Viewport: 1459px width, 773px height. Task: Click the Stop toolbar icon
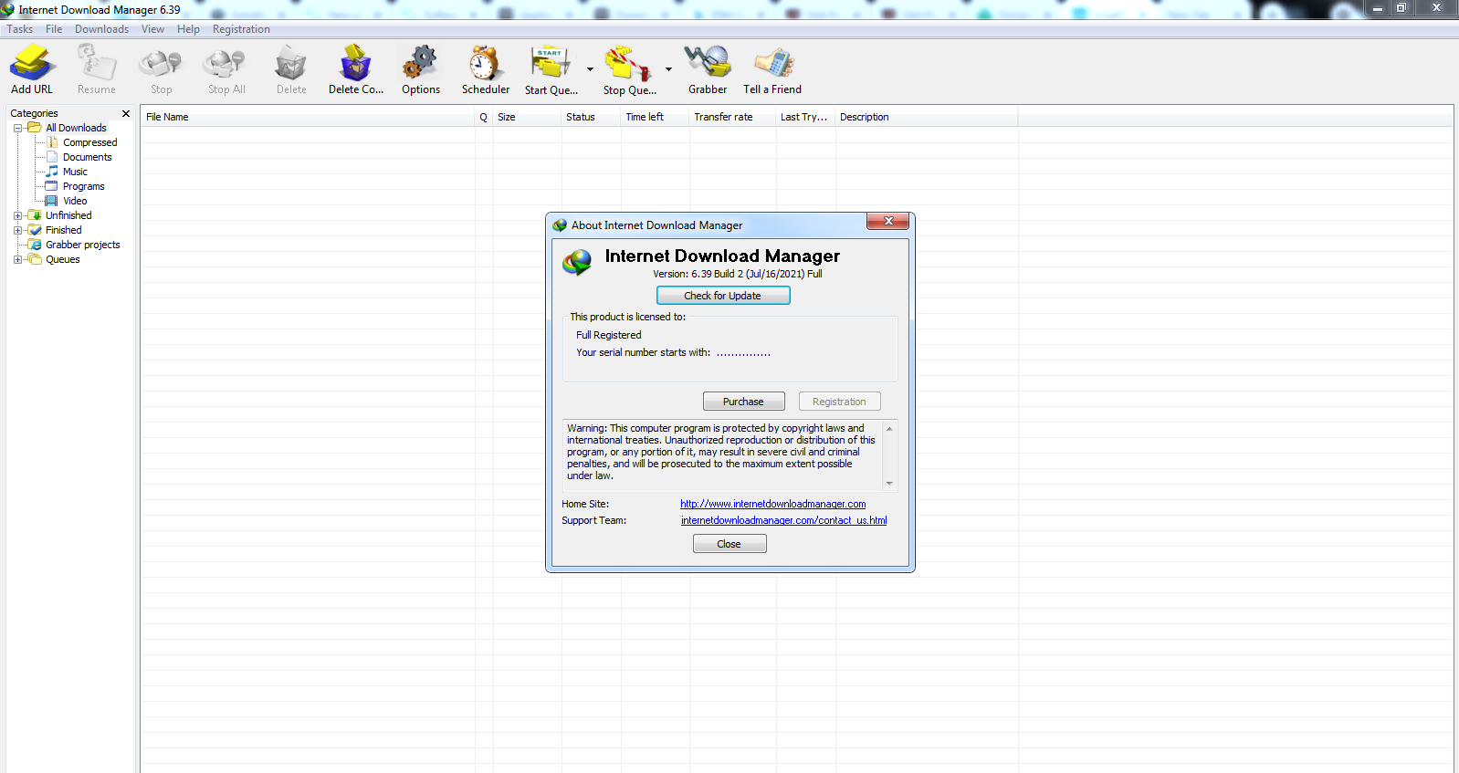tap(161, 64)
